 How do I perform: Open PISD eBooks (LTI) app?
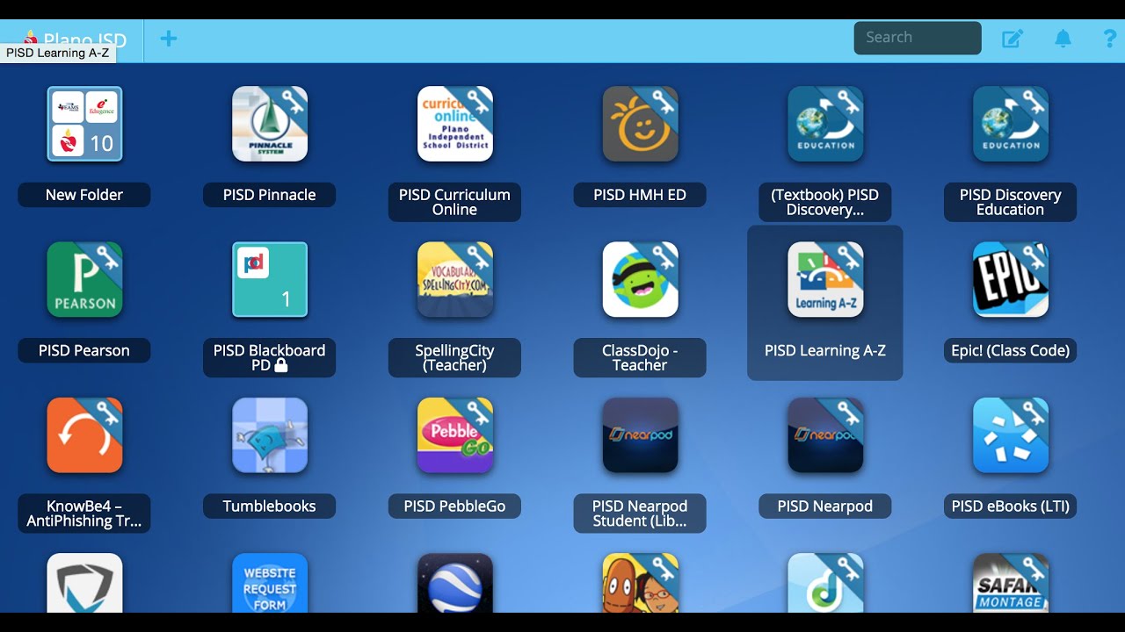tap(1011, 435)
